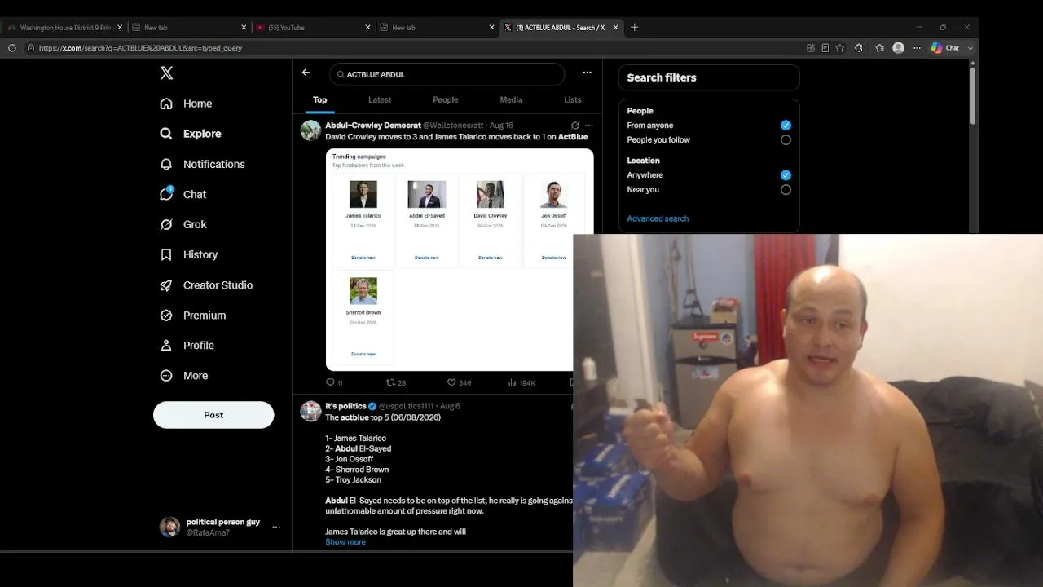Switch to the Media results tab
1043x587 pixels.
[x=511, y=99]
